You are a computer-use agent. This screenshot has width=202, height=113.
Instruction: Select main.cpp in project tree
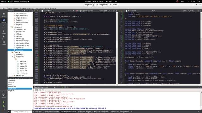[19, 36]
